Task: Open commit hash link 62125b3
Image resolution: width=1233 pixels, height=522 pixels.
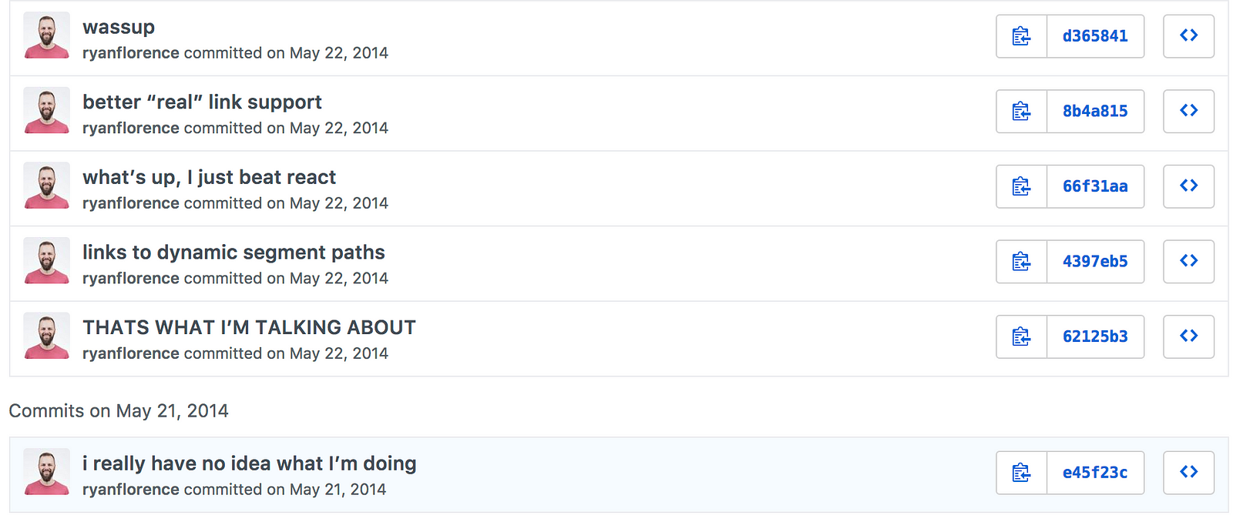Action: [1095, 336]
